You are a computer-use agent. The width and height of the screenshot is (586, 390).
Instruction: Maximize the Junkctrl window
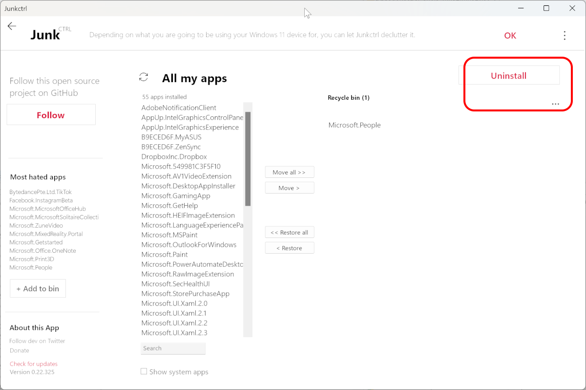coord(546,8)
